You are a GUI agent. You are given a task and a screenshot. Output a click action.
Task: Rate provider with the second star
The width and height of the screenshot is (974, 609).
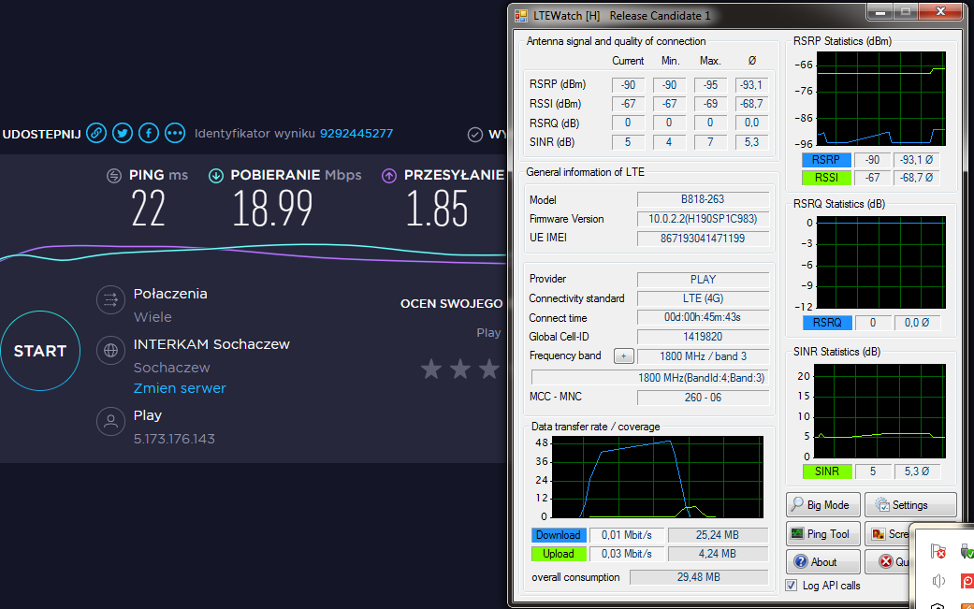tap(460, 369)
